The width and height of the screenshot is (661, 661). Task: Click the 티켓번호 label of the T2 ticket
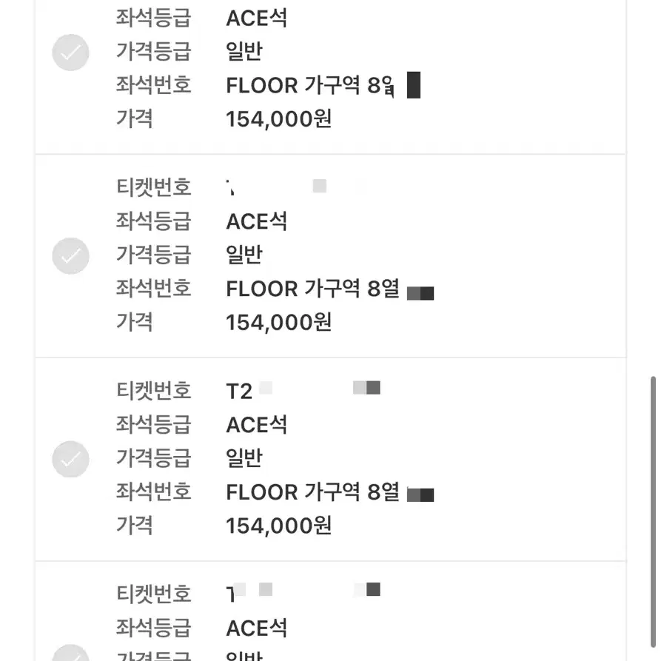pyautogui.click(x=154, y=390)
